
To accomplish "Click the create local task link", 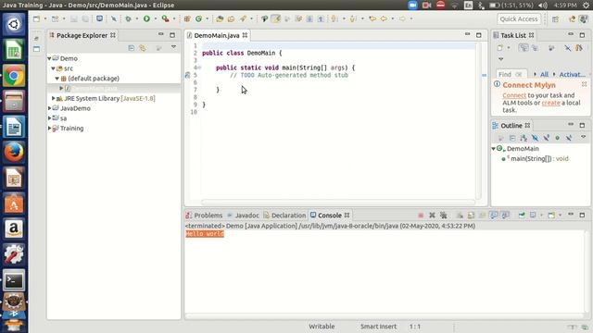I will coord(550,103).
